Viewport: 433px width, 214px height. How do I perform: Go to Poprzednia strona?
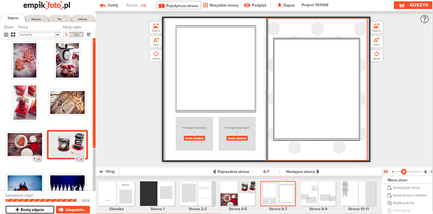tap(231, 171)
